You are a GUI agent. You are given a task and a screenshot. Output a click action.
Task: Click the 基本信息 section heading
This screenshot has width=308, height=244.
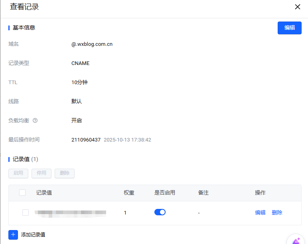tap(24, 28)
